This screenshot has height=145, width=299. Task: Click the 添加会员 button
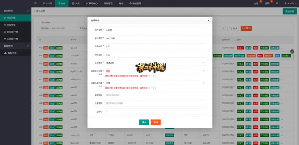pos(289,11)
